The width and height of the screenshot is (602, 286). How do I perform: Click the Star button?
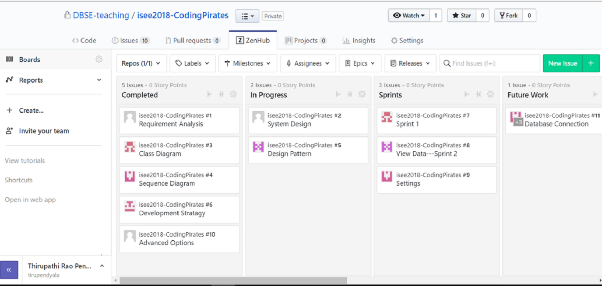point(461,15)
